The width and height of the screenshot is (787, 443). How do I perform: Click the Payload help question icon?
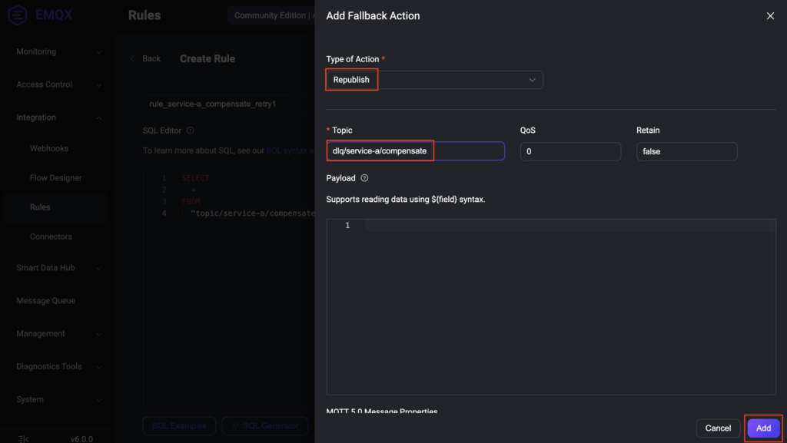point(364,178)
